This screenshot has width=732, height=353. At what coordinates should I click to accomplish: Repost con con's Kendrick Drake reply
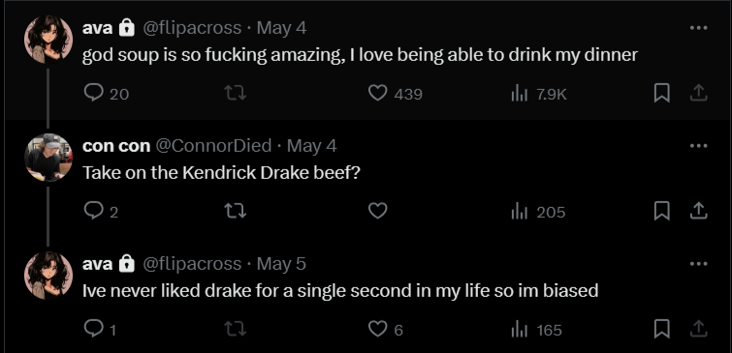(236, 211)
